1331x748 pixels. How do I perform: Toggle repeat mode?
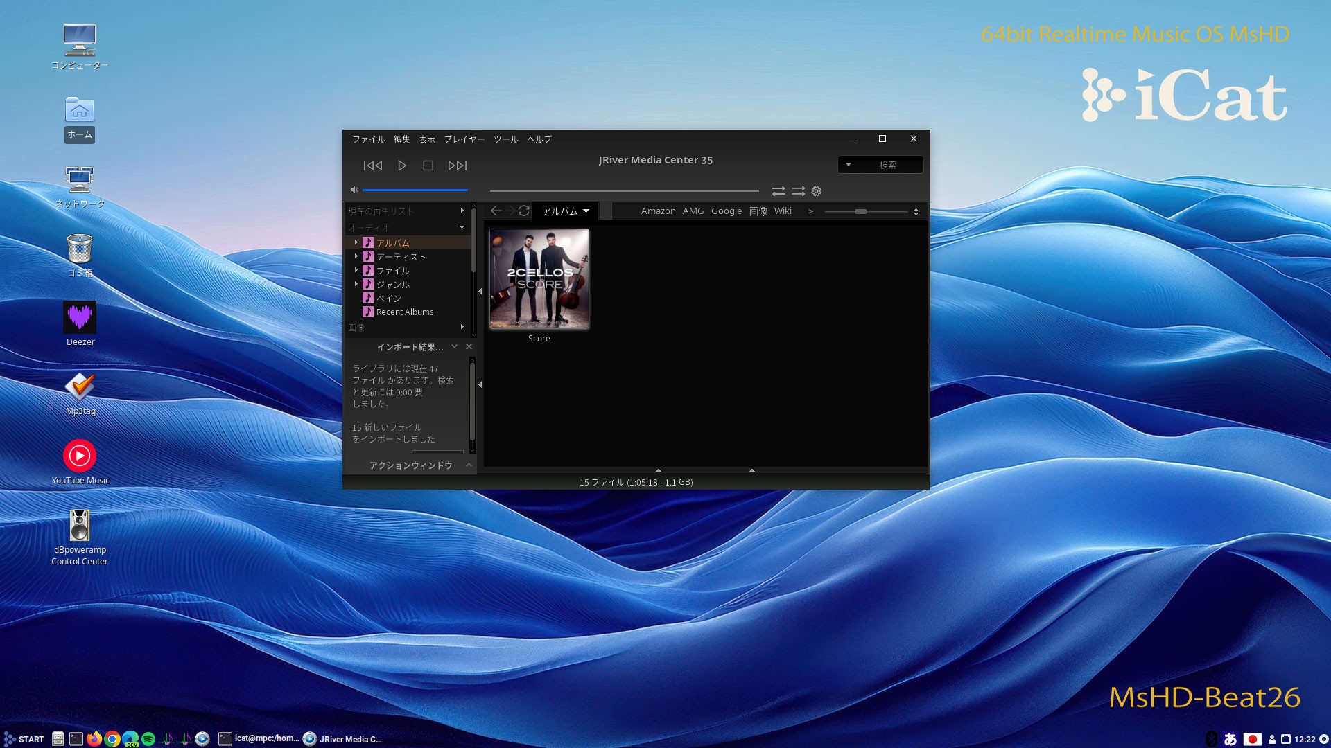pos(778,191)
